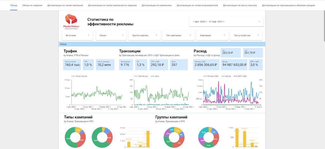The image size is (325, 149).
Task: Expand the Тип кампании dropdown
Action: point(178,36)
